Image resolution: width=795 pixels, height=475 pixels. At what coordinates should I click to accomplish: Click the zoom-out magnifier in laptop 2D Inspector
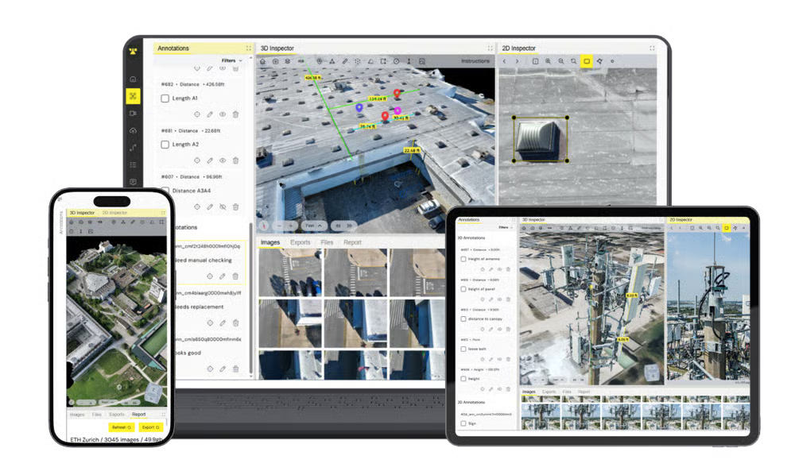[x=560, y=61]
